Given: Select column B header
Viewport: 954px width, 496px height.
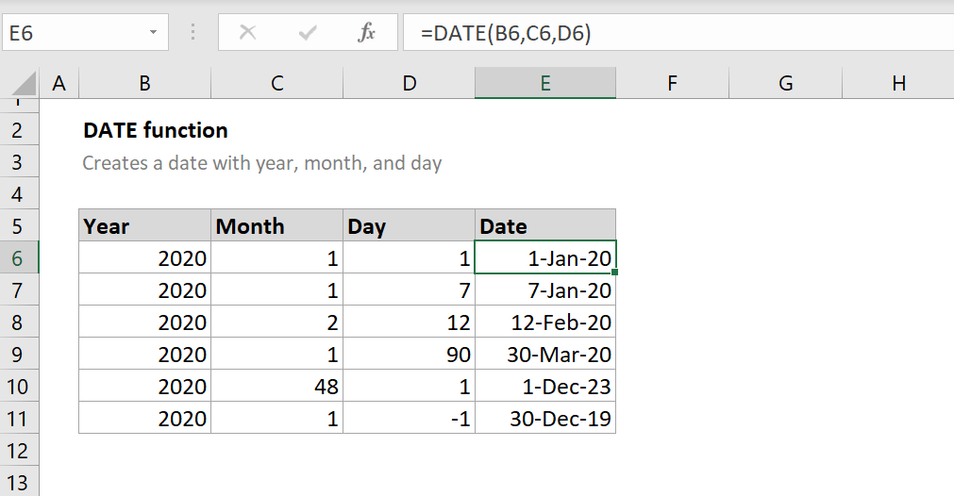Looking at the screenshot, I should click(144, 83).
